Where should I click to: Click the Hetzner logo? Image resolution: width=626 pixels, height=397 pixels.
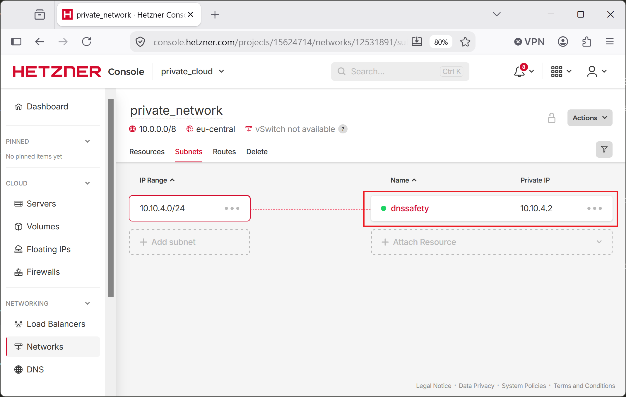tap(57, 71)
